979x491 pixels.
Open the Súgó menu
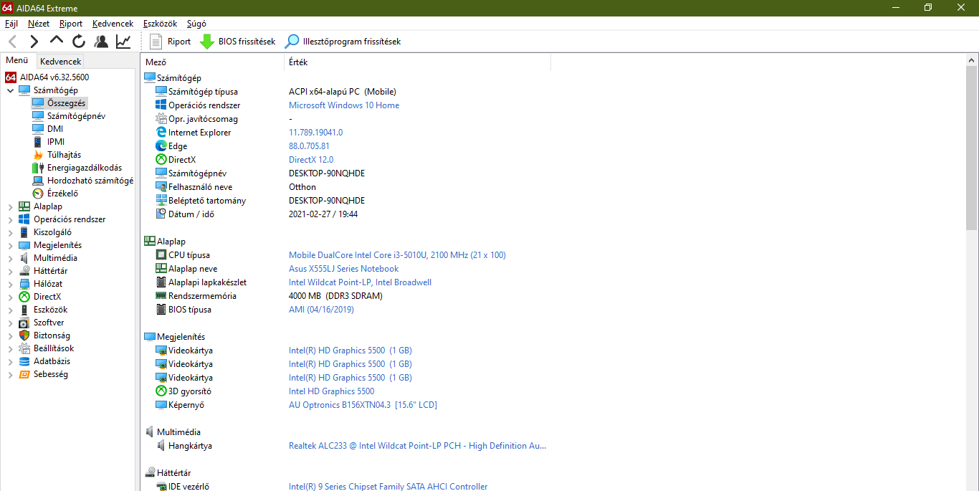(196, 24)
